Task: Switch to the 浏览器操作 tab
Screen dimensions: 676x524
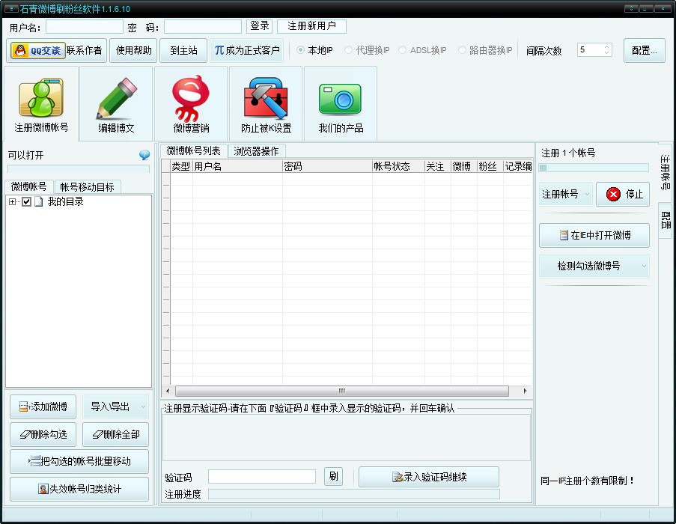Action: [256, 151]
